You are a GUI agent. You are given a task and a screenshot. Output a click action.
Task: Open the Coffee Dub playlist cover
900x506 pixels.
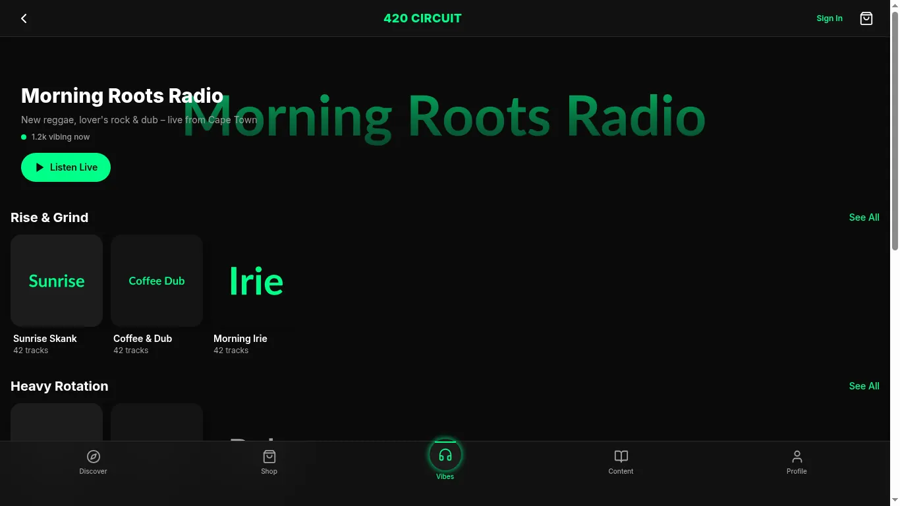pyautogui.click(x=157, y=281)
